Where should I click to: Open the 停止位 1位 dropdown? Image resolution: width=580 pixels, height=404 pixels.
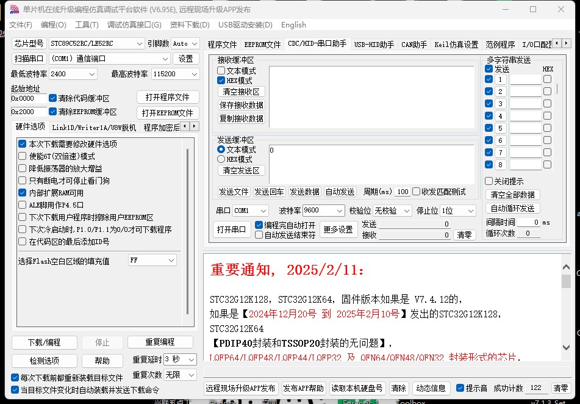click(458, 211)
